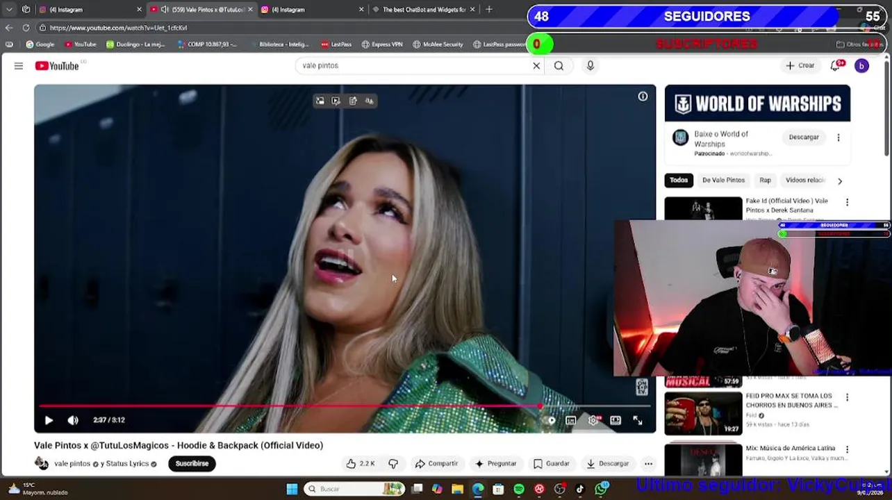Open a new browser tab with plus
The width and height of the screenshot is (892, 500).
(489, 10)
